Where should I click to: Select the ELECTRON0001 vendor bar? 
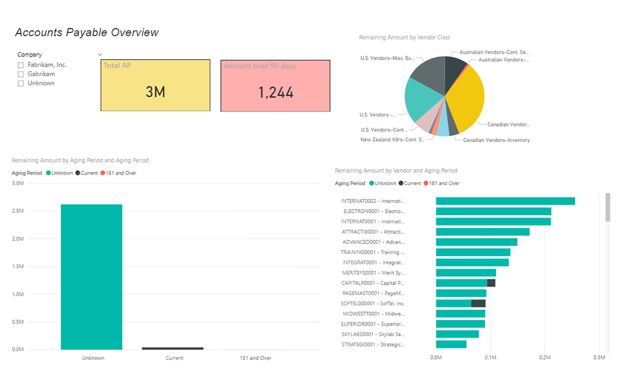(493, 211)
